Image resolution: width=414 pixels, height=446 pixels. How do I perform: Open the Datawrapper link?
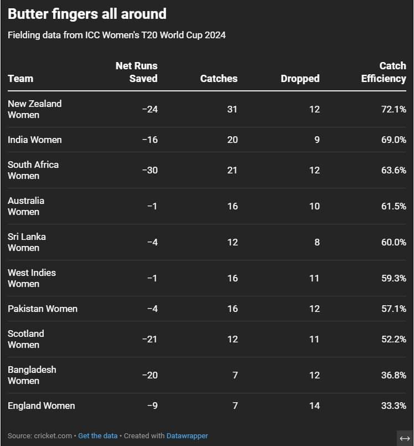click(187, 436)
